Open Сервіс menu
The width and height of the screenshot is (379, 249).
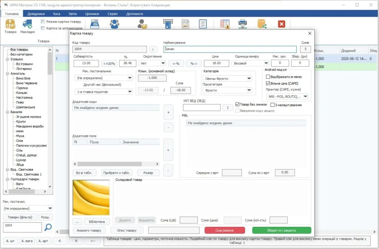113,14
